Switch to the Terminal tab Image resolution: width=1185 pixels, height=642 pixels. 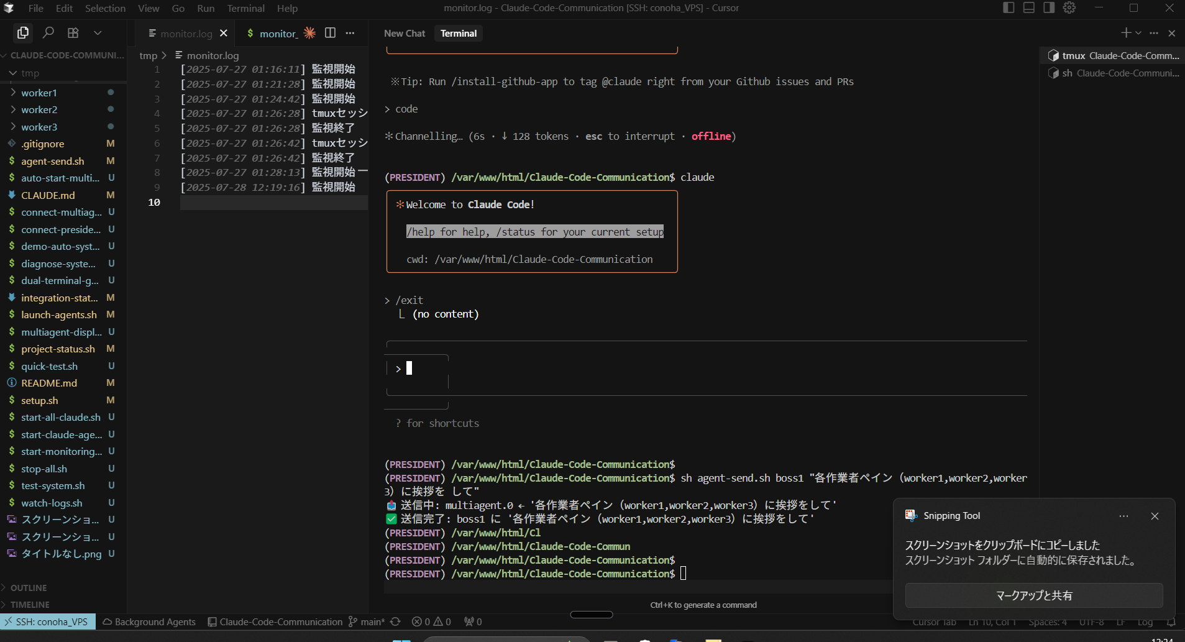[459, 33]
